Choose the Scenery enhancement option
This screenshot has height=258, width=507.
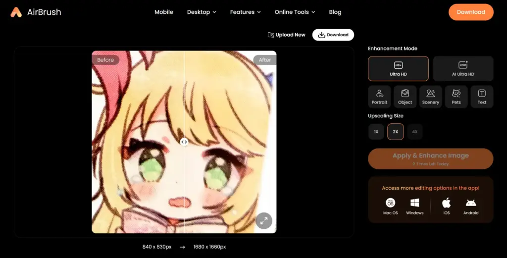(x=430, y=97)
